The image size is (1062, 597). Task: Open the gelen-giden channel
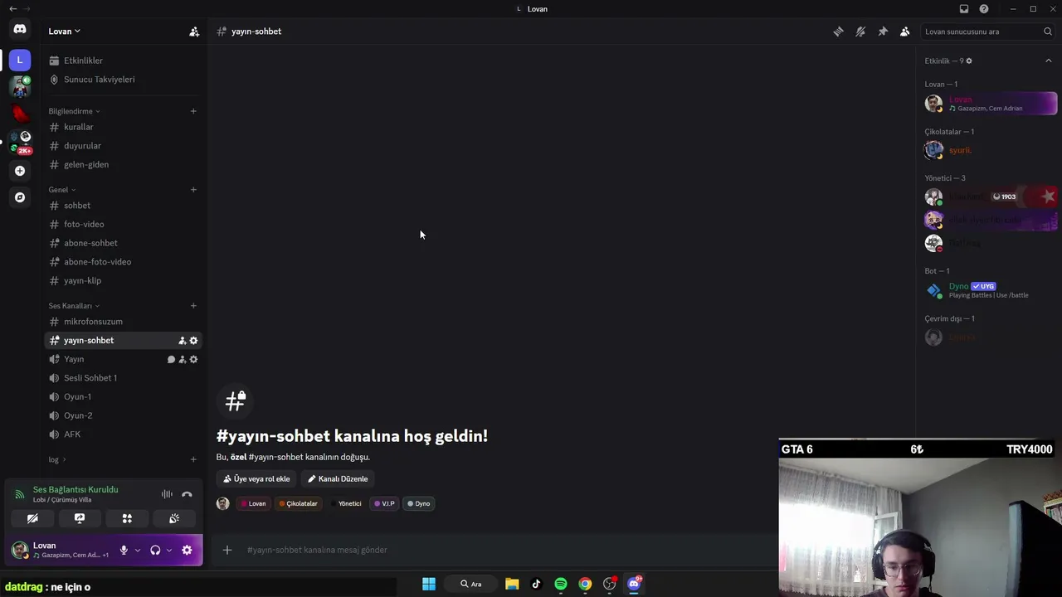(123, 164)
